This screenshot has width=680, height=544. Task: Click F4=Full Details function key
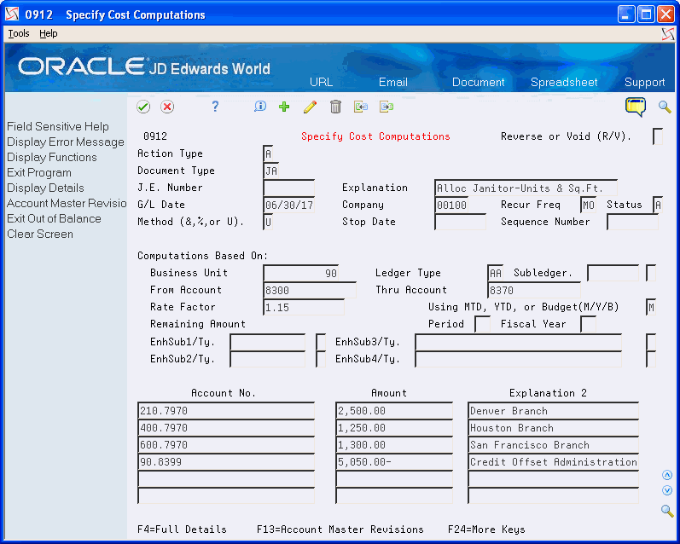(x=182, y=530)
